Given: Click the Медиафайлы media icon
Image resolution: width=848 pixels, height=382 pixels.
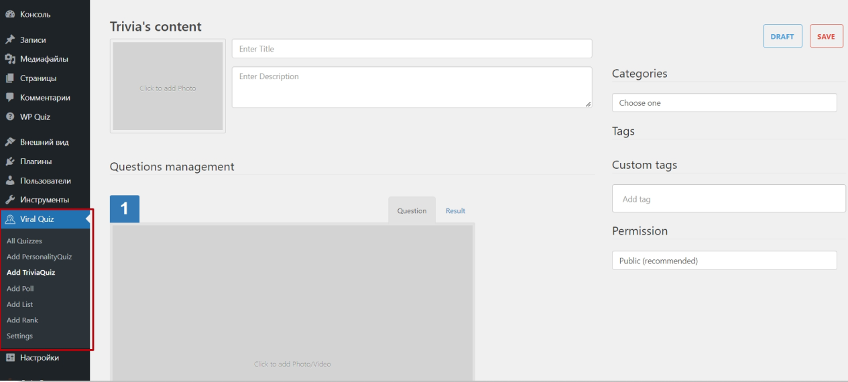Looking at the screenshot, I should click(x=10, y=59).
